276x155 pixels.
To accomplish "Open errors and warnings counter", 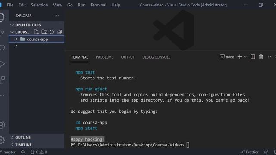I will [39, 152].
